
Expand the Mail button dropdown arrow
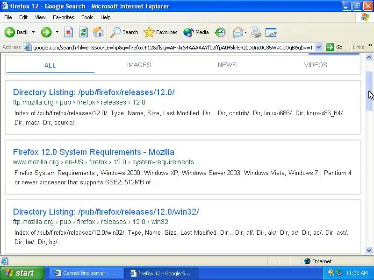246,32
